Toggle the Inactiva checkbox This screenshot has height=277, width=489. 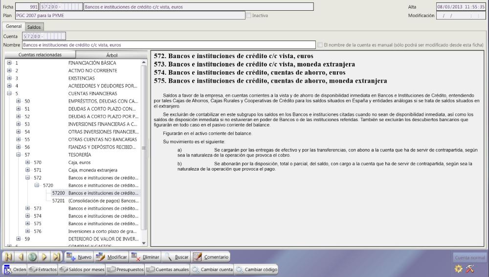[249, 16]
